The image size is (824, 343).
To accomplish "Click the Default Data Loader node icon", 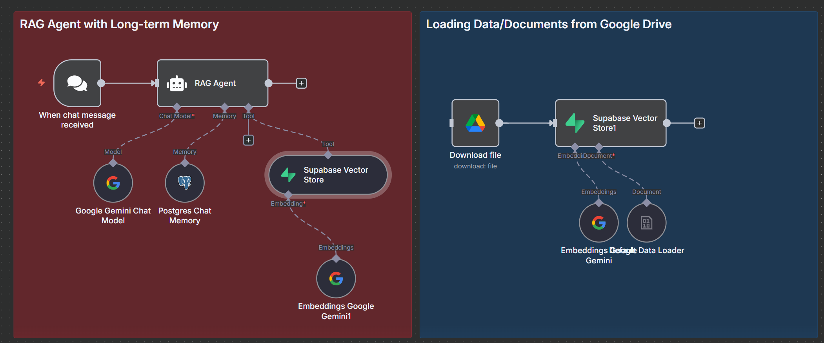I will point(646,223).
